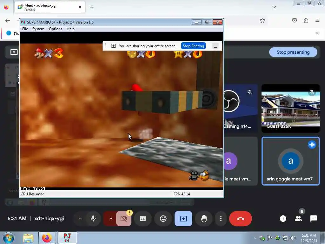This screenshot has height=244, width=325.
Task: Open the network tray icon
Action: [285, 238]
